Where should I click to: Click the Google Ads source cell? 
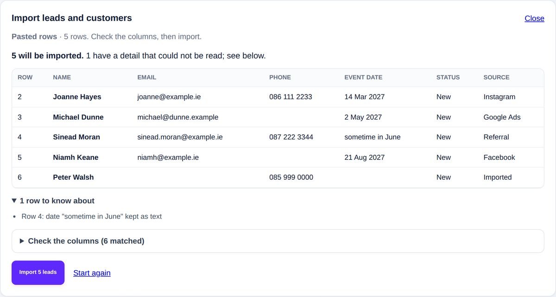pos(502,117)
